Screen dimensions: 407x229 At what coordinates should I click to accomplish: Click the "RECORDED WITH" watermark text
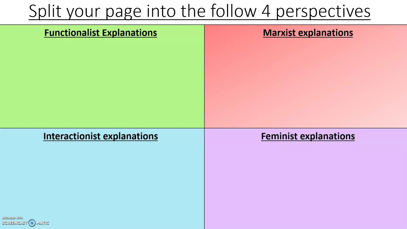[12, 218]
